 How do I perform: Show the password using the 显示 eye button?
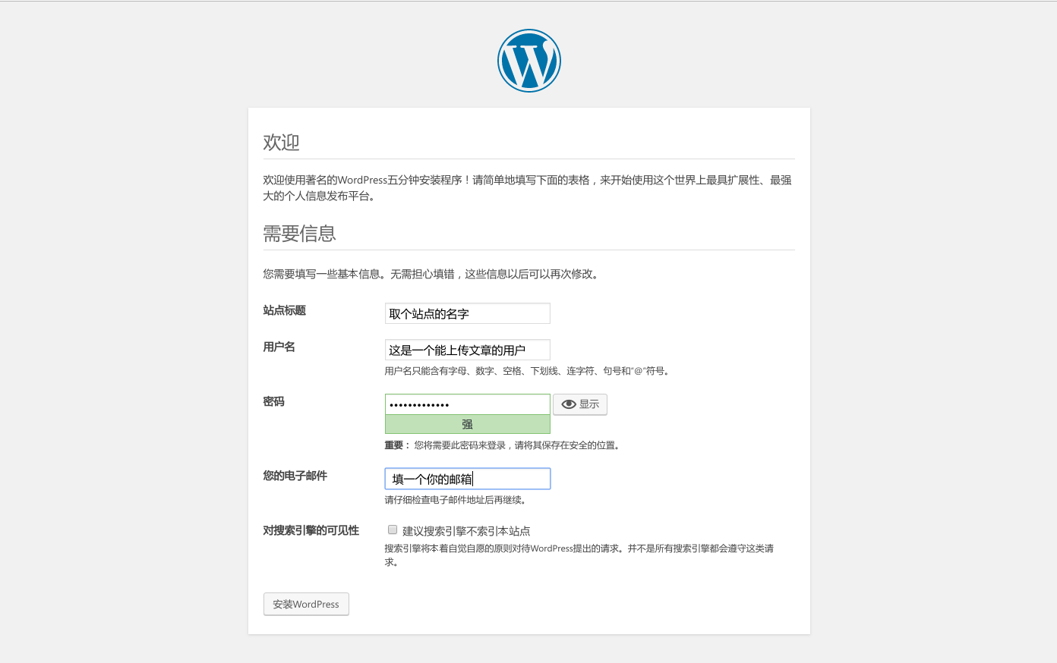(x=580, y=404)
